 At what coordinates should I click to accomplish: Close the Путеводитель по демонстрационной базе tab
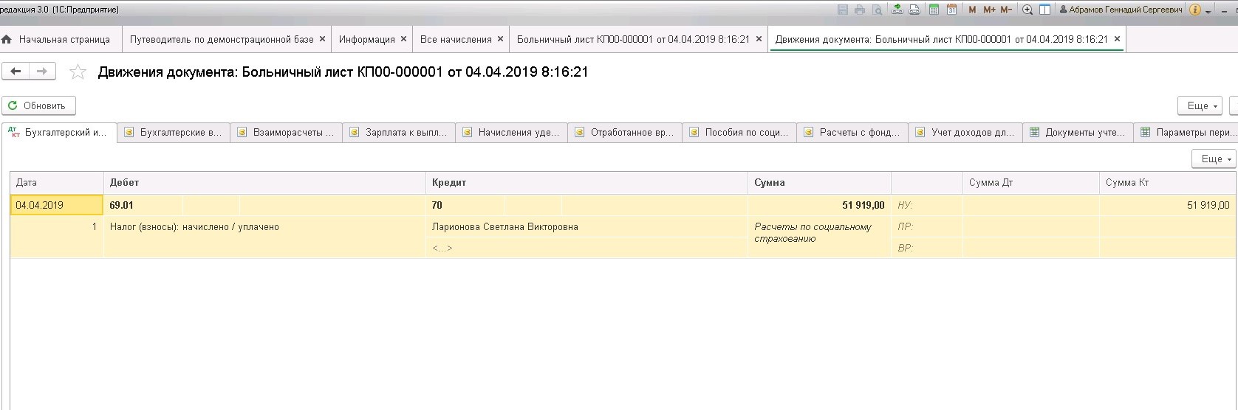[323, 39]
